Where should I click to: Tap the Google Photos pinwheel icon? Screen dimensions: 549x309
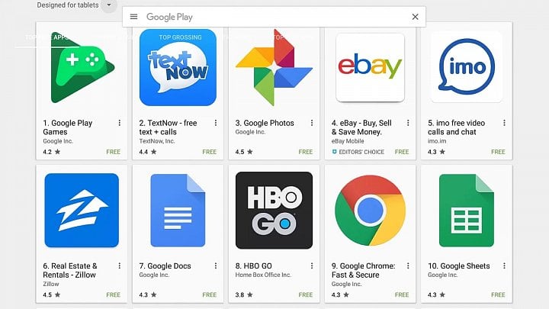[x=274, y=67]
